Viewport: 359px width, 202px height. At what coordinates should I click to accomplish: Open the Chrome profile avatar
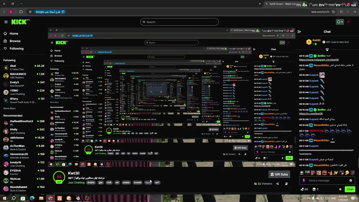(x=11, y=12)
